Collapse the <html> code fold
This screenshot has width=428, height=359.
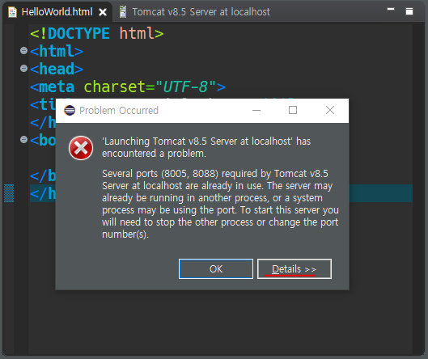point(23,50)
